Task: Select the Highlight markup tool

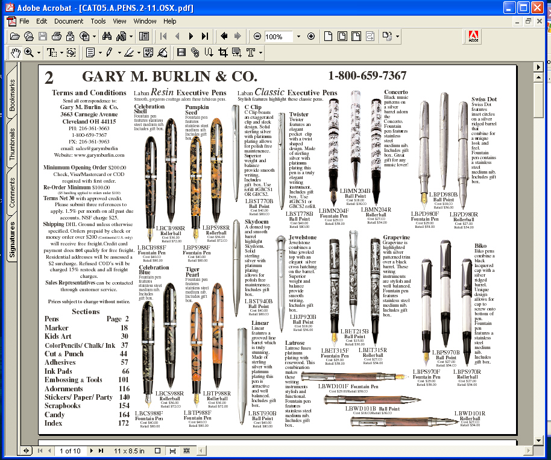Action: [129, 52]
